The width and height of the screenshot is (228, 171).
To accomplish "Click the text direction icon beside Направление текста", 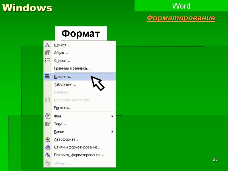I will point(47,100).
